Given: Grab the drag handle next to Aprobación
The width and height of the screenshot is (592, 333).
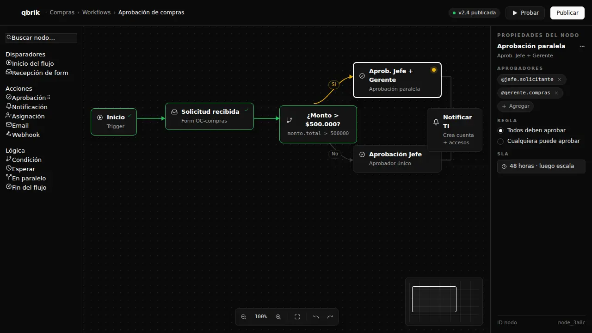Looking at the screenshot, I should click(x=49, y=98).
